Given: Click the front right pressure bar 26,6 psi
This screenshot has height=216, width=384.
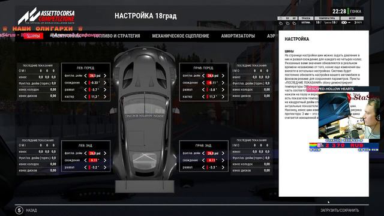Looking at the screenshot, I should 214,76.
